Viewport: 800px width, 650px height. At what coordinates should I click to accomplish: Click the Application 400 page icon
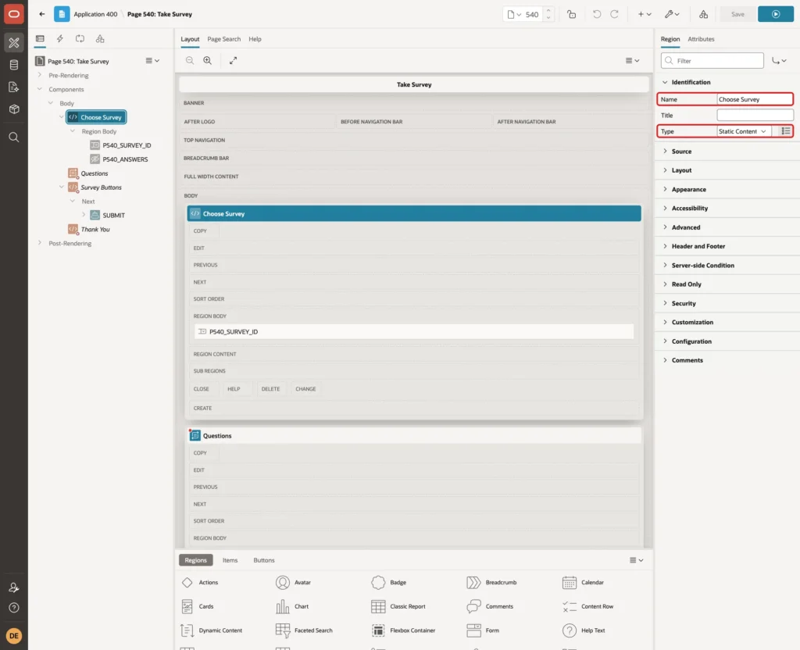click(62, 14)
